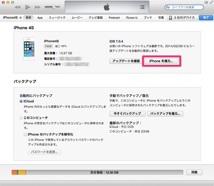Click the fast forward next track button
The image size is (214, 186).
pos(38,7)
